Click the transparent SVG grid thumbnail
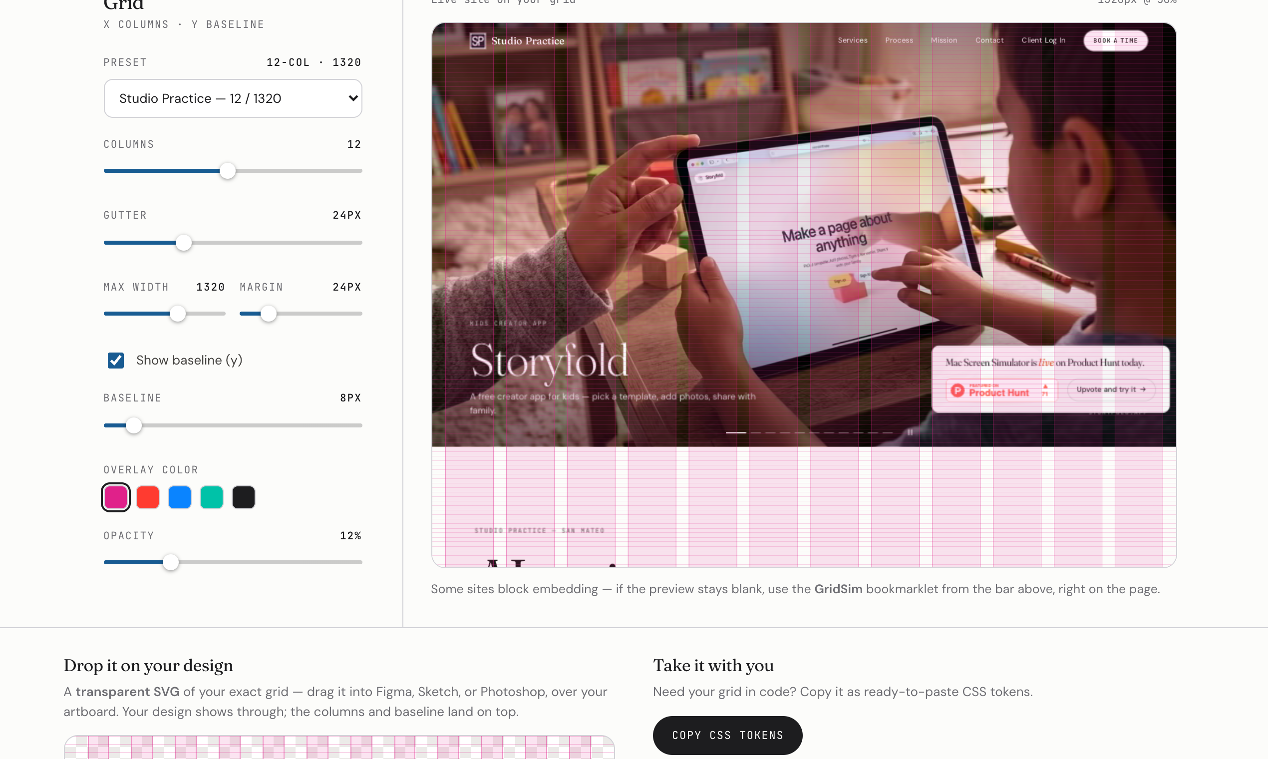This screenshot has height=759, width=1268. coord(339,747)
